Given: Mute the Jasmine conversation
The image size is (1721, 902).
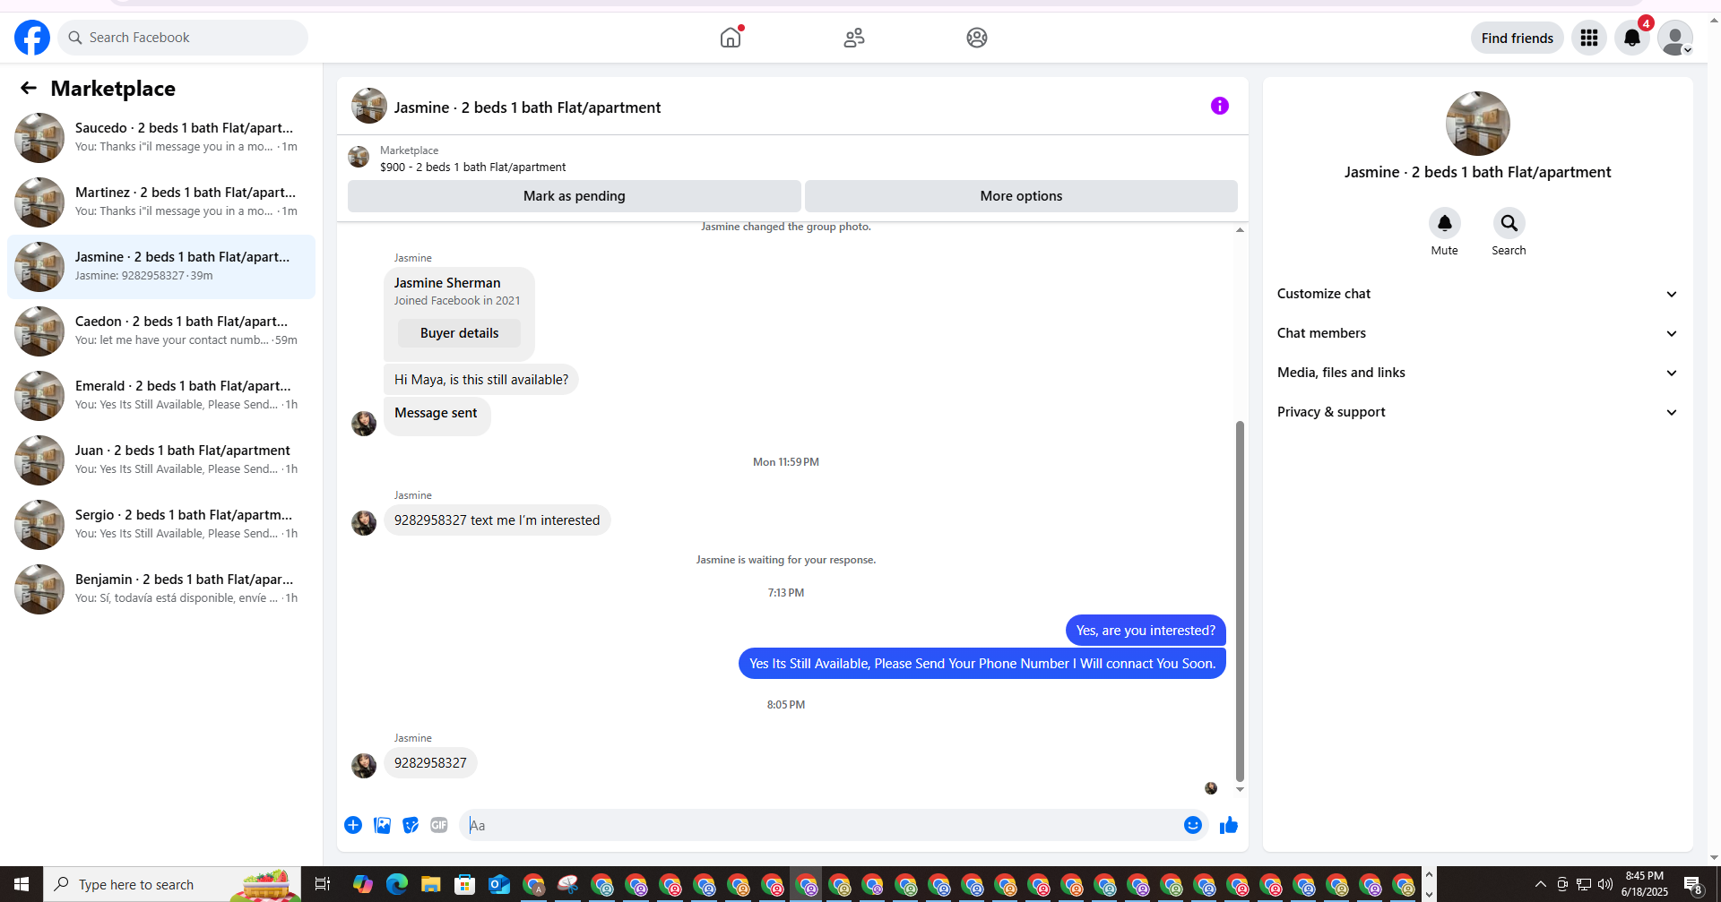Looking at the screenshot, I should 1444,223.
